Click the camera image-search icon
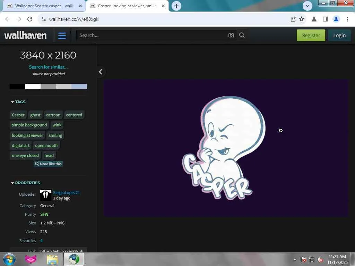The image size is (355, 266). point(231,35)
